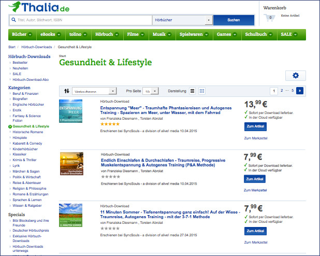The height and width of the screenshot is (256, 320).
Task: Open the shopping cart icon
Action: click(x=269, y=18)
